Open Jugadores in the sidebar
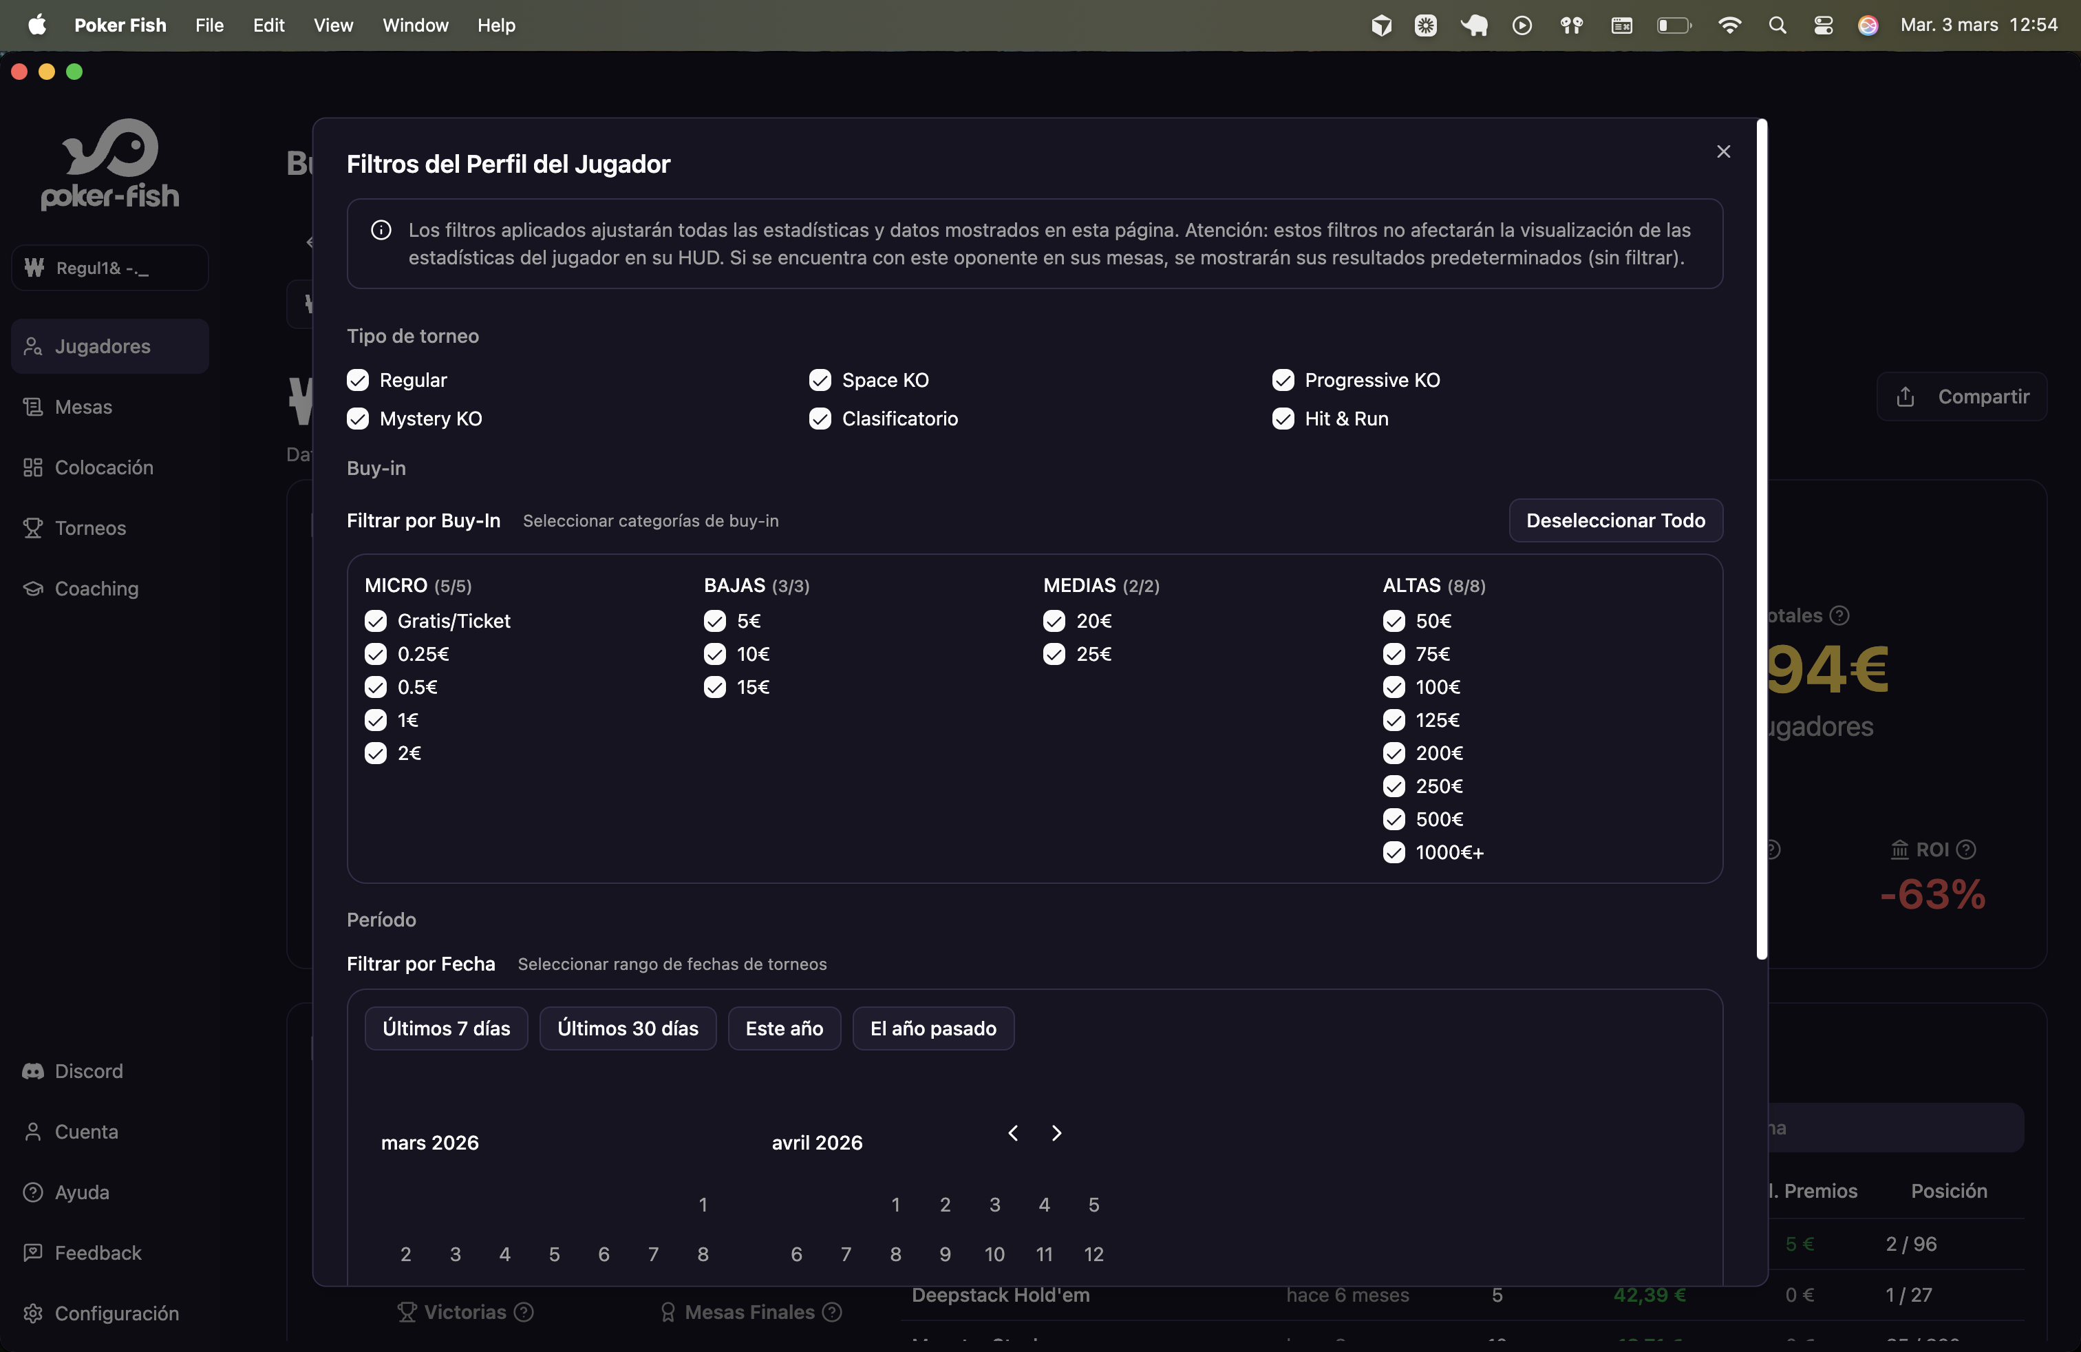Viewport: 2081px width, 1352px height. [x=110, y=346]
